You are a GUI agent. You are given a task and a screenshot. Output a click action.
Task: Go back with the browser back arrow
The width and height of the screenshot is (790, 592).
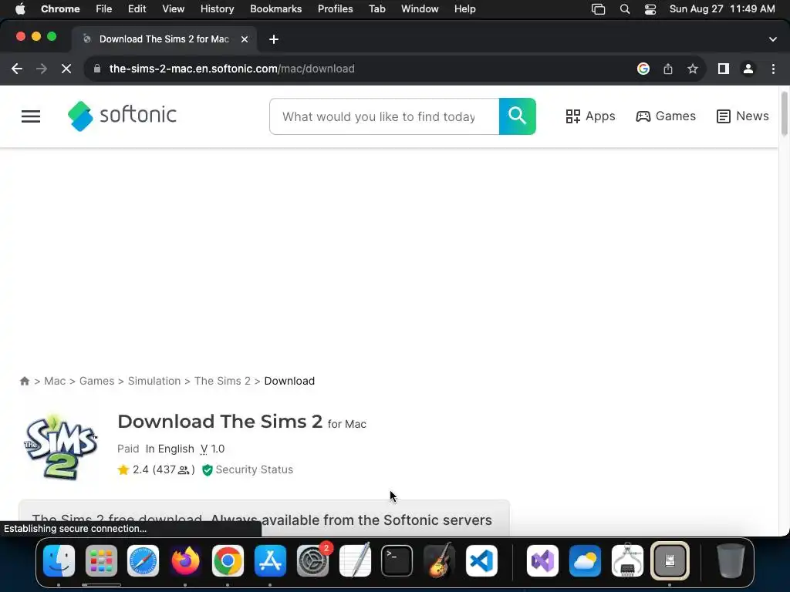coord(17,69)
